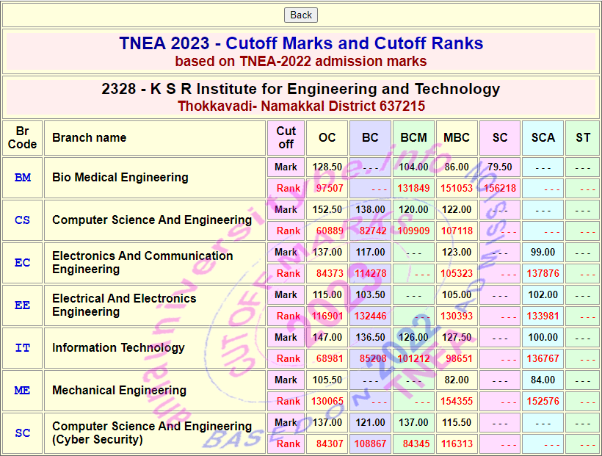Click CS BC rank 82742
This screenshot has width=602, height=456.
click(373, 231)
